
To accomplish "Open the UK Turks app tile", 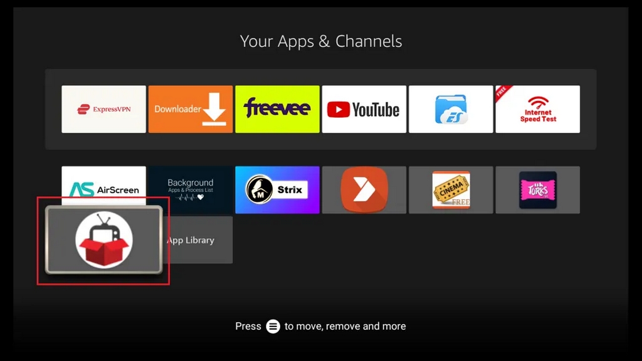I will tap(537, 190).
